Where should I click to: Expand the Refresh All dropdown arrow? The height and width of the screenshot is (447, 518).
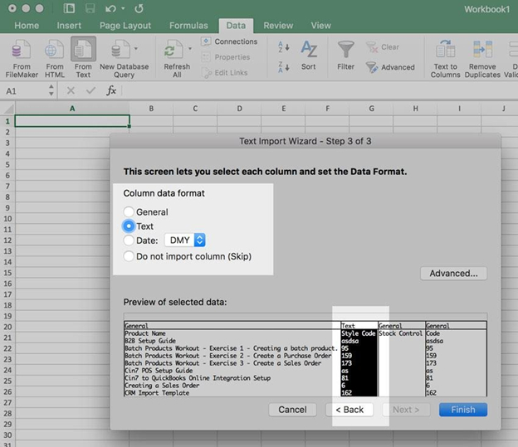pyautogui.click(x=192, y=50)
